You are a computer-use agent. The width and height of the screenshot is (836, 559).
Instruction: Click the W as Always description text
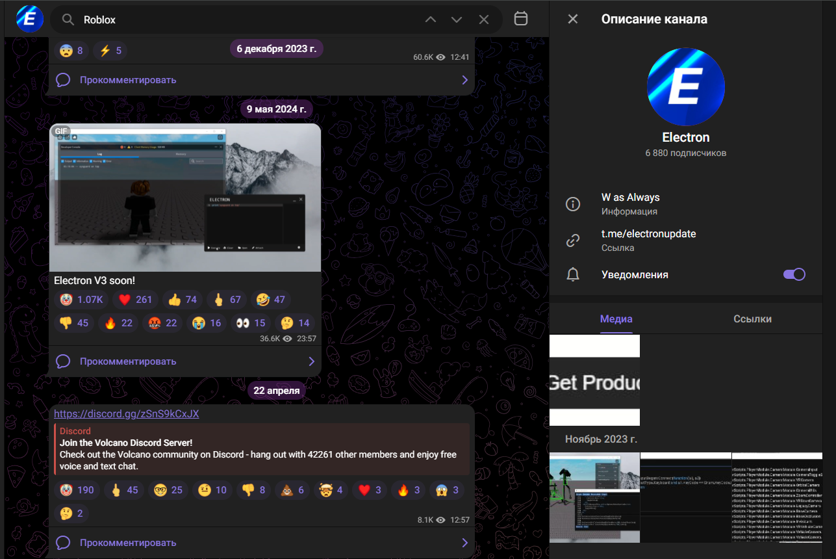click(x=631, y=197)
